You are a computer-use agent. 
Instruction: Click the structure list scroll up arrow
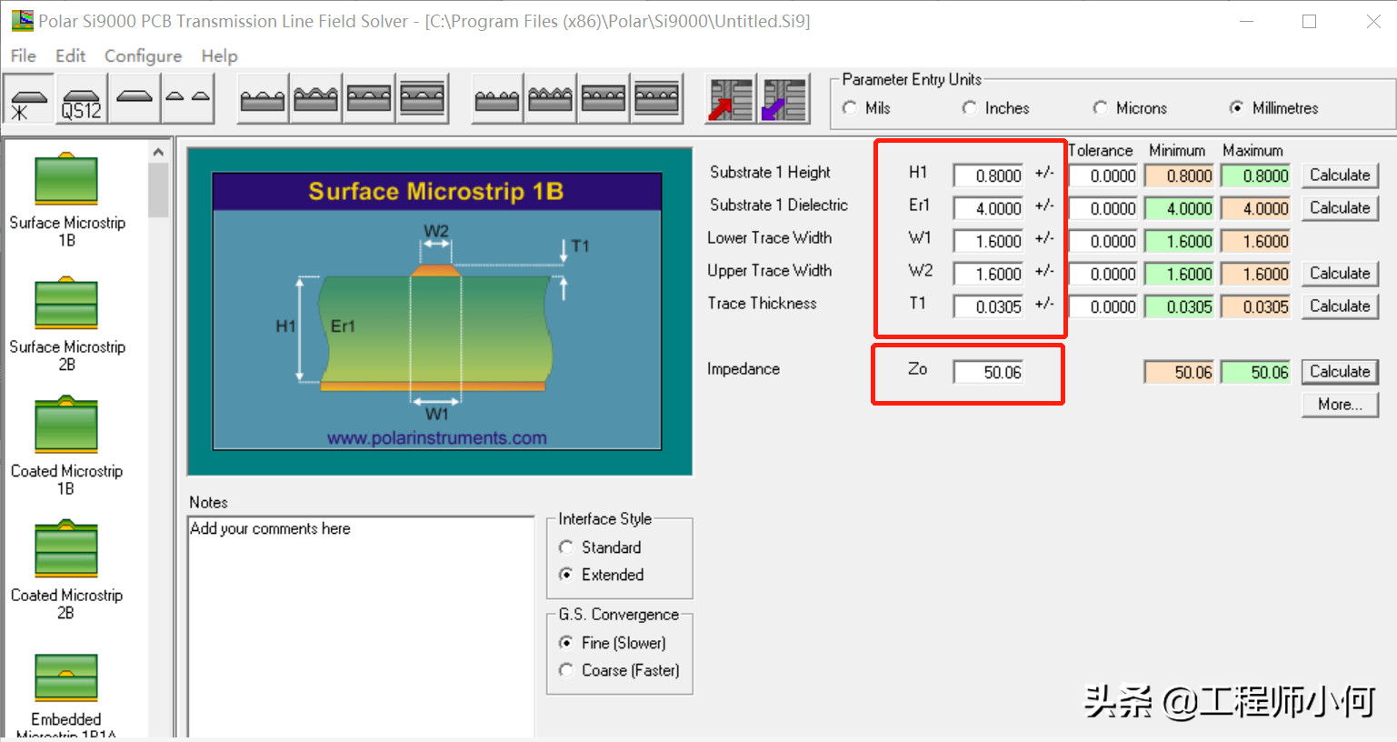[x=158, y=152]
